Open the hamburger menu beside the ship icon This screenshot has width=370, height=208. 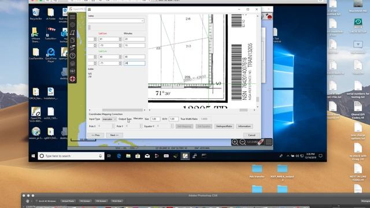coord(268,142)
